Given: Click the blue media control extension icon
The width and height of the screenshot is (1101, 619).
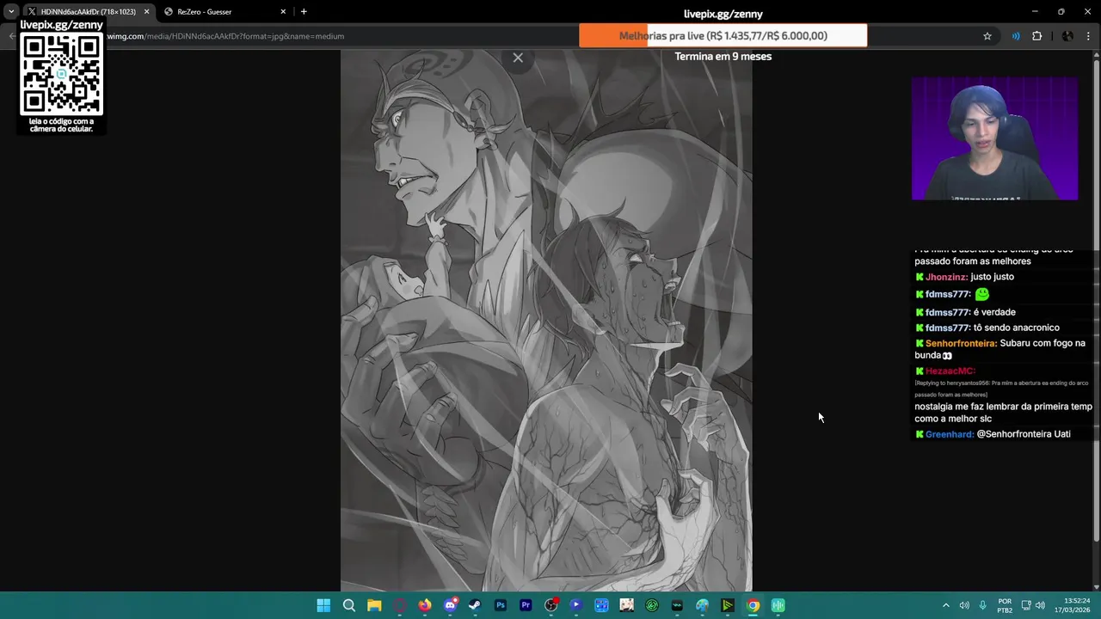Looking at the screenshot, I should click(1016, 36).
